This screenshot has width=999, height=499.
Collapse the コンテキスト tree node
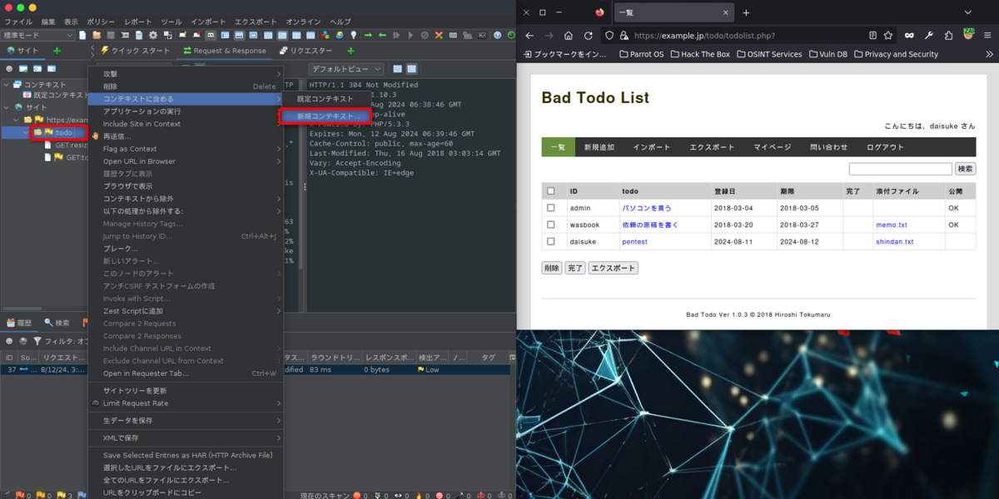click(7, 84)
